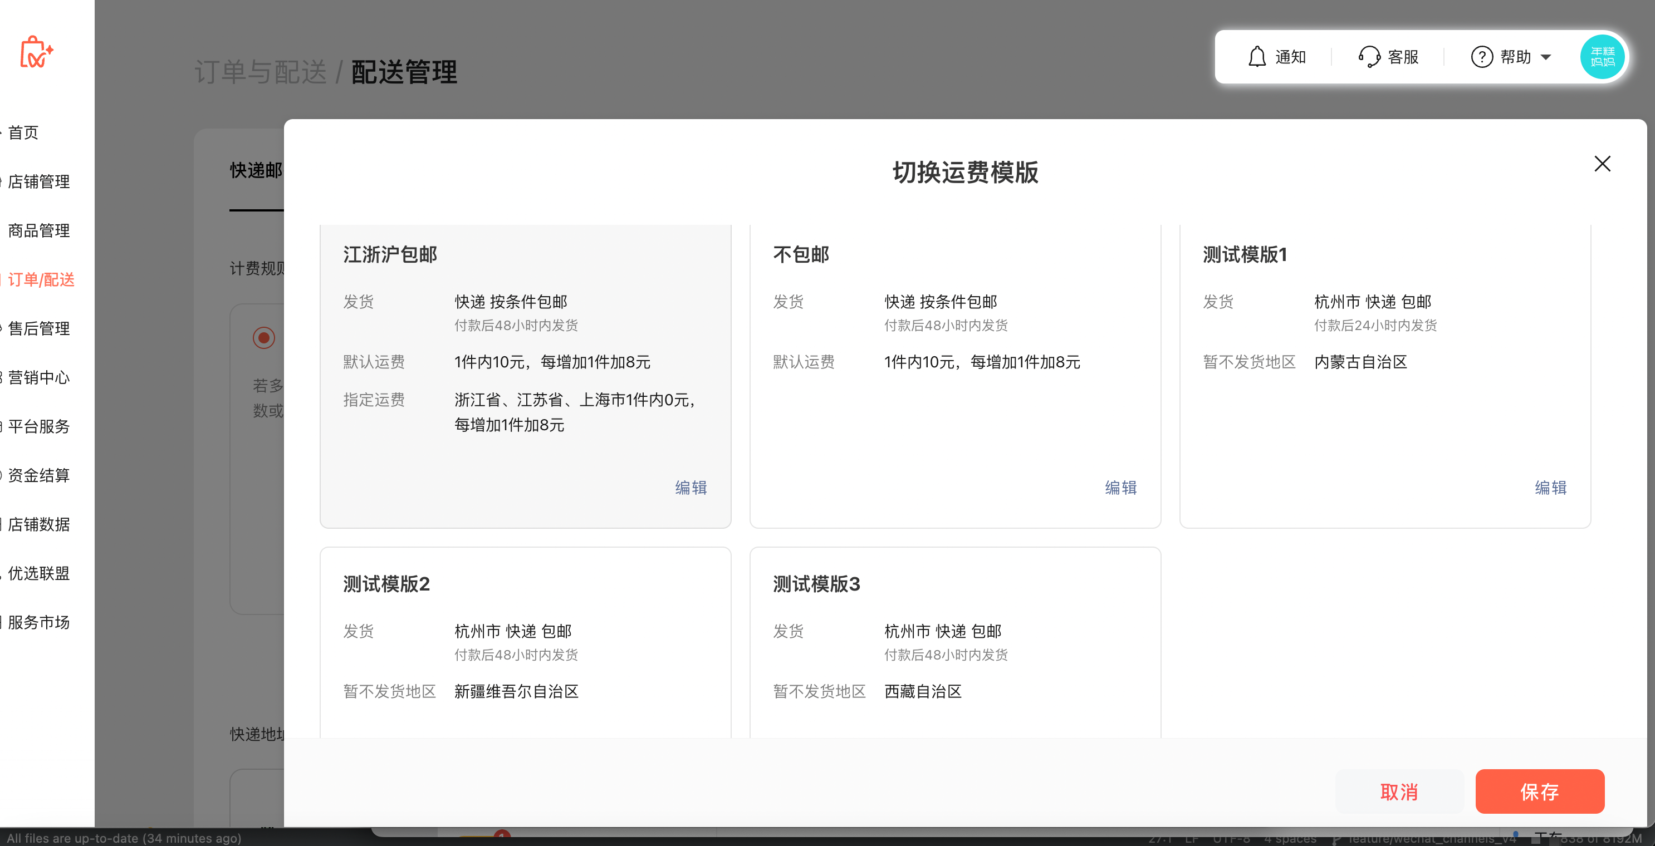Click 新疆维吾尔自治区 region text
The image size is (1655, 846).
pos(517,691)
